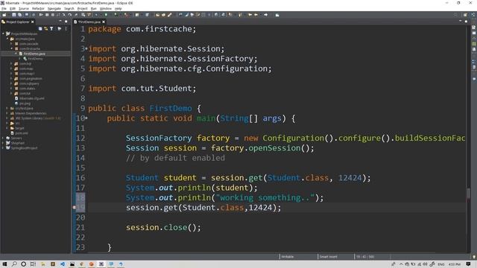Click the editor vertical scrollbar thumb
The image size is (477, 268).
point(469,194)
